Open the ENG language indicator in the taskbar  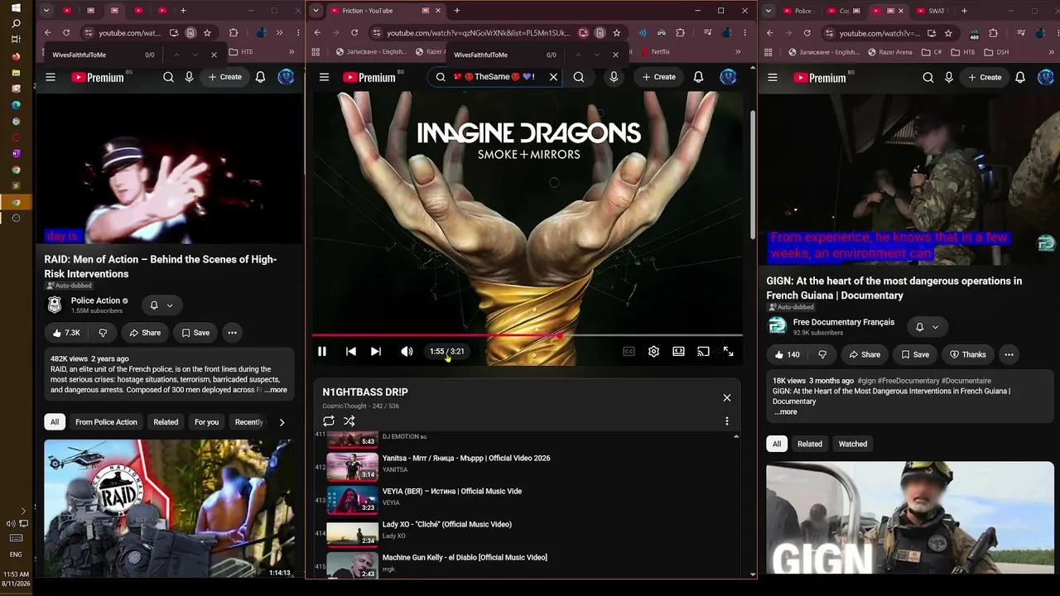click(x=16, y=555)
